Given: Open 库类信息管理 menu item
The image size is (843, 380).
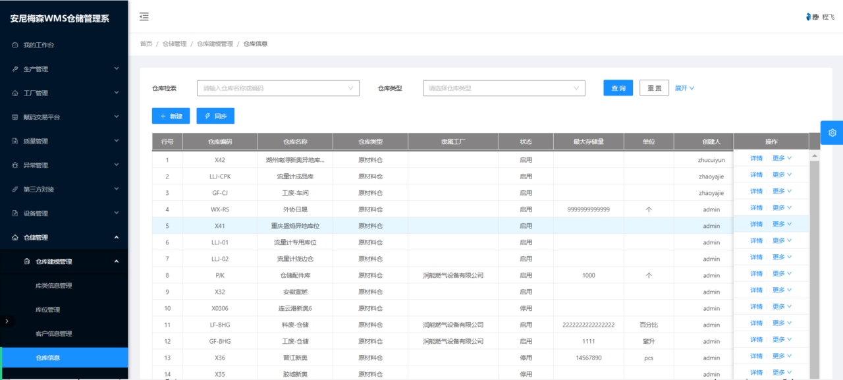Looking at the screenshot, I should (x=54, y=286).
